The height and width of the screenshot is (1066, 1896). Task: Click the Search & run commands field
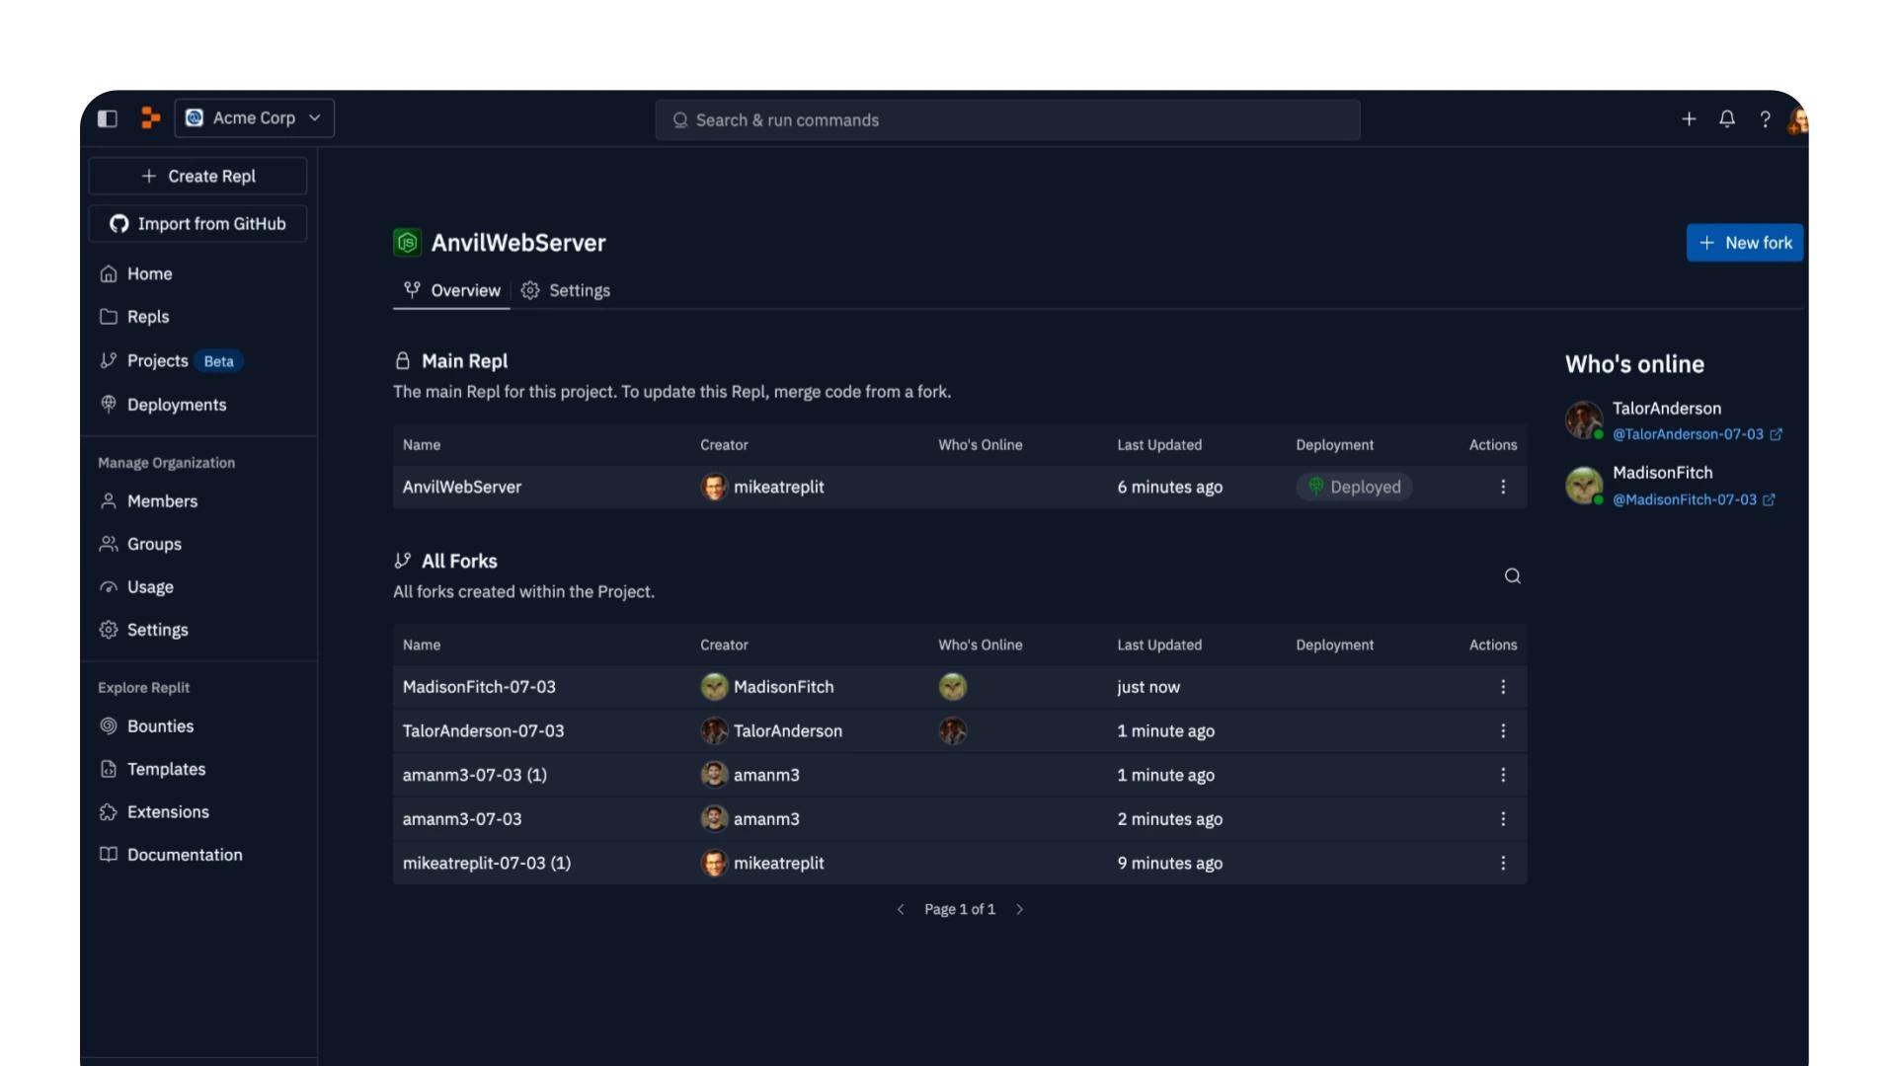[x=1007, y=120]
